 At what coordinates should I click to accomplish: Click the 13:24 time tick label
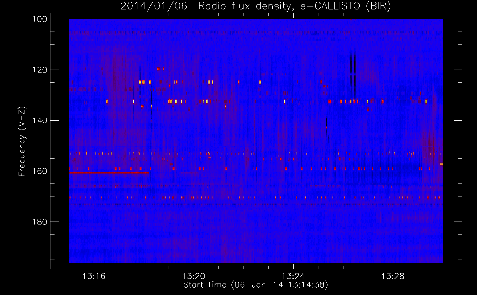(293, 276)
